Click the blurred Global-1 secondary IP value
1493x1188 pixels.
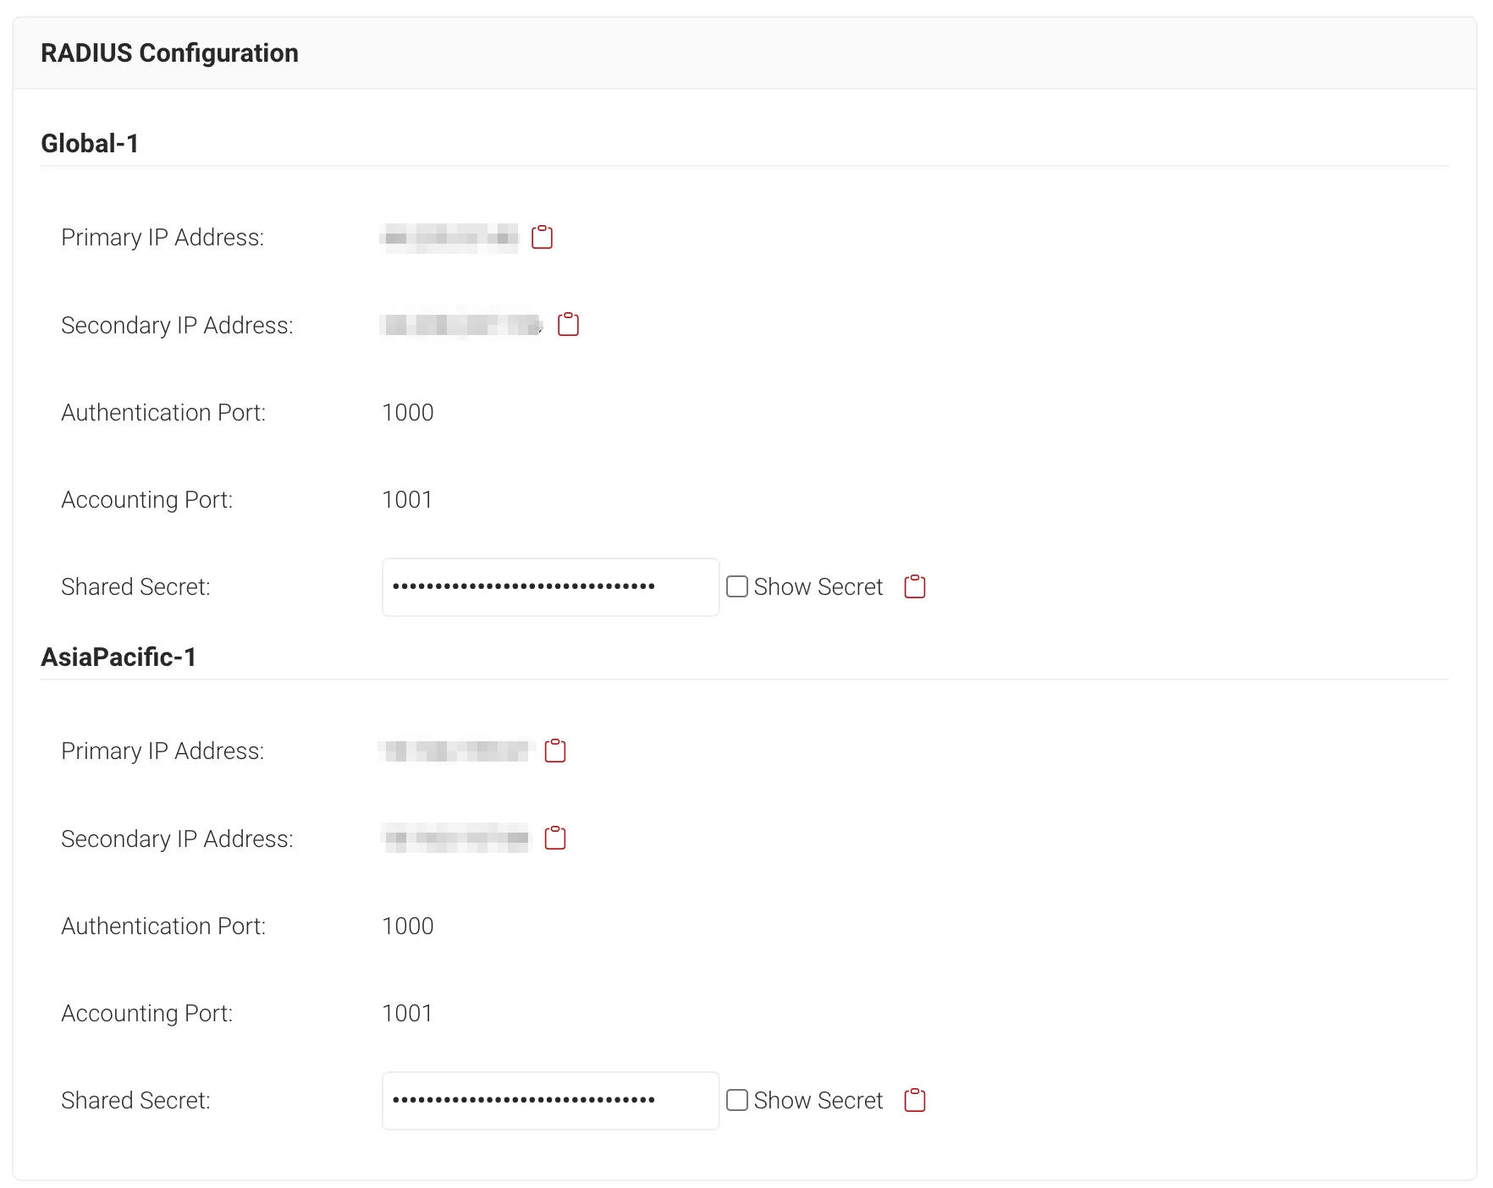[462, 325]
